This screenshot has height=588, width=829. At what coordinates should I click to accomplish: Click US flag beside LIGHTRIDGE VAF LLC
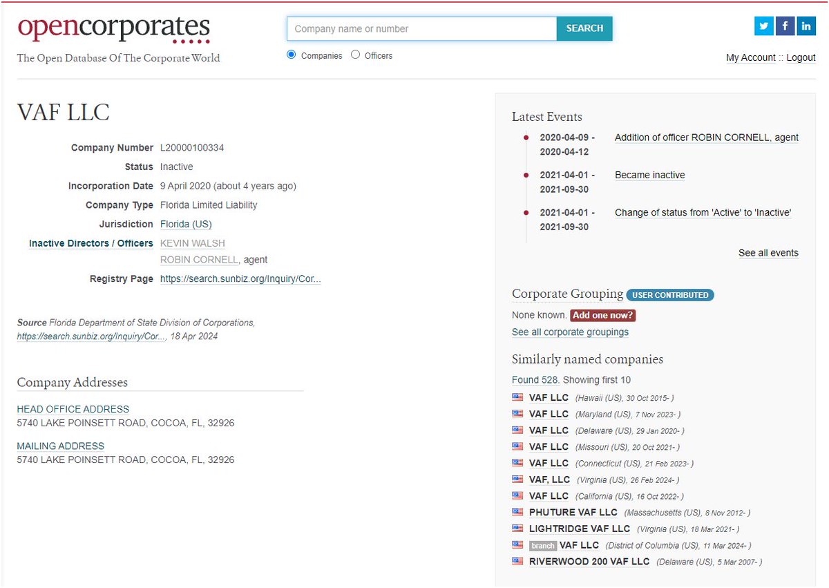pyautogui.click(x=517, y=529)
